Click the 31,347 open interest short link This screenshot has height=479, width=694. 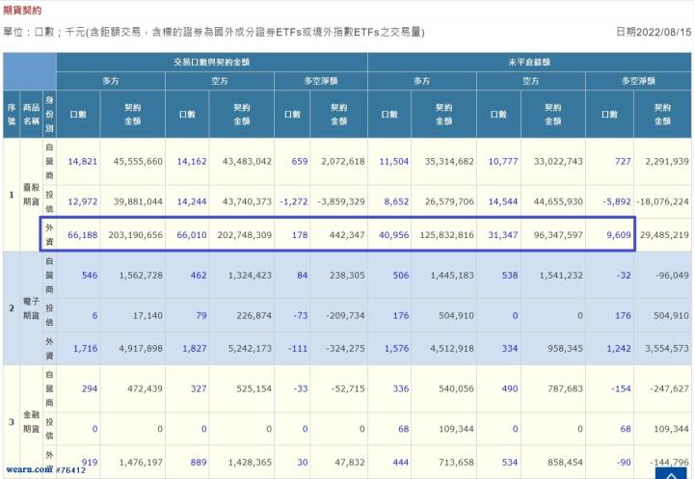coord(504,233)
